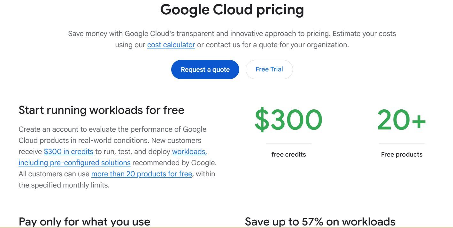This screenshot has width=453, height=228.
Task: Click the Pay only for what you use heading
Action: [84, 221]
